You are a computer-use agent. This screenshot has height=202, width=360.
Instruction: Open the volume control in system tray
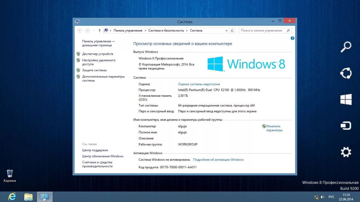[322, 197]
